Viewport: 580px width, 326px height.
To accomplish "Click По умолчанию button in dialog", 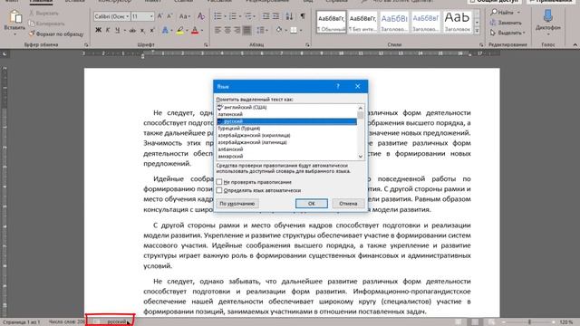I will (237, 204).
